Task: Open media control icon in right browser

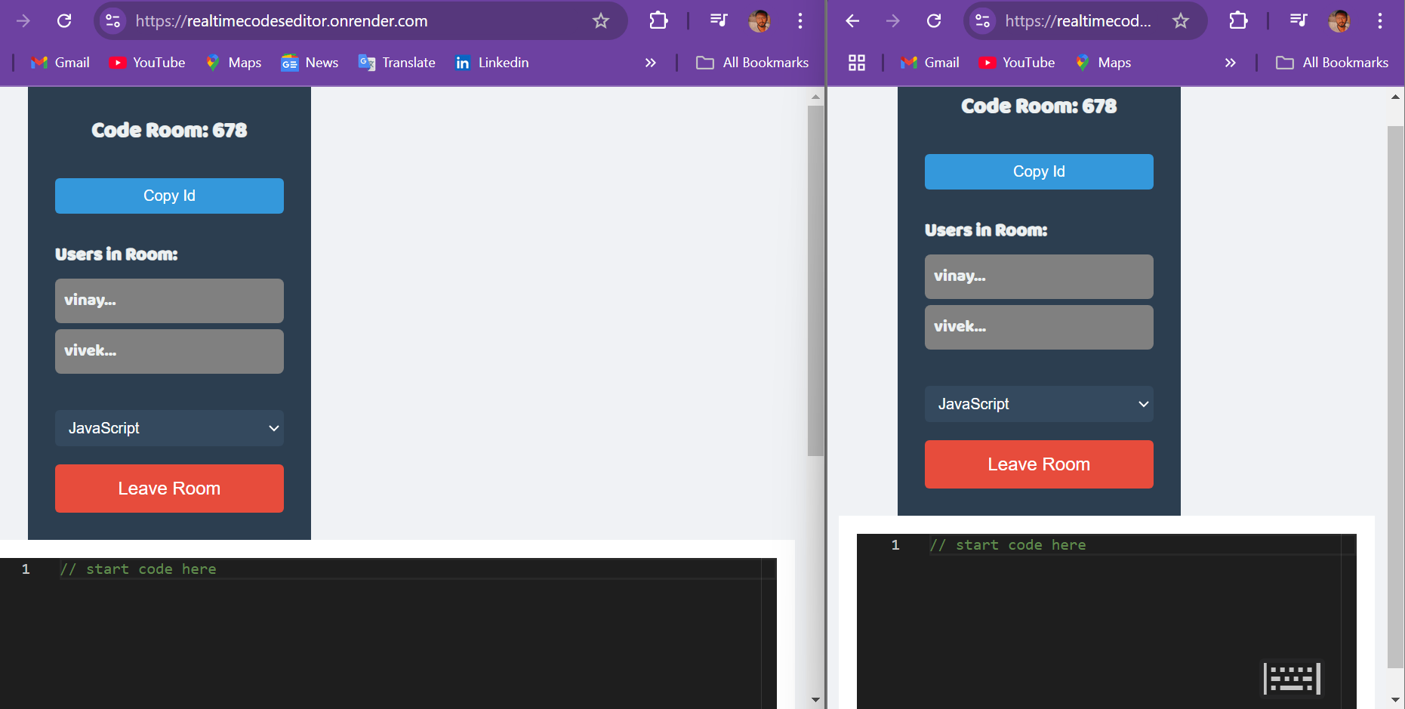Action: pos(1299,20)
